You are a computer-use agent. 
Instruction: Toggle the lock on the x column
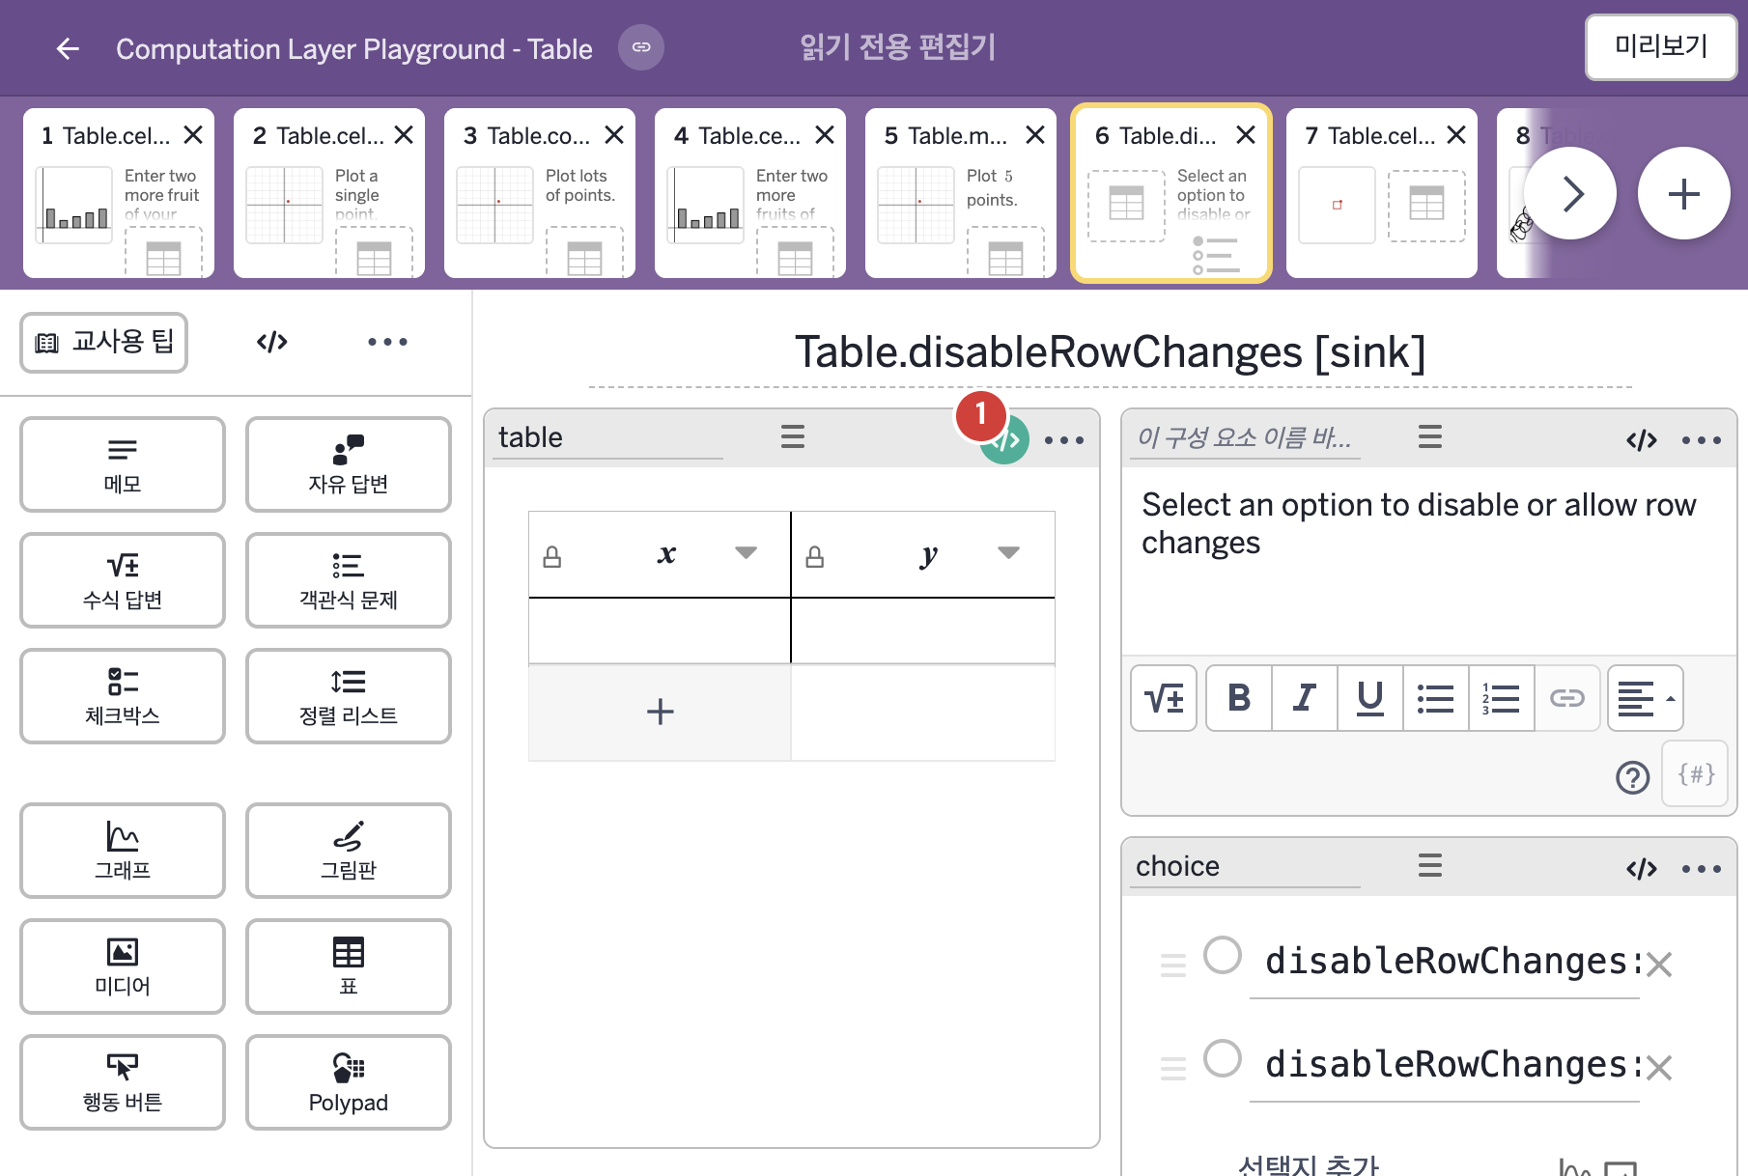[x=552, y=557]
